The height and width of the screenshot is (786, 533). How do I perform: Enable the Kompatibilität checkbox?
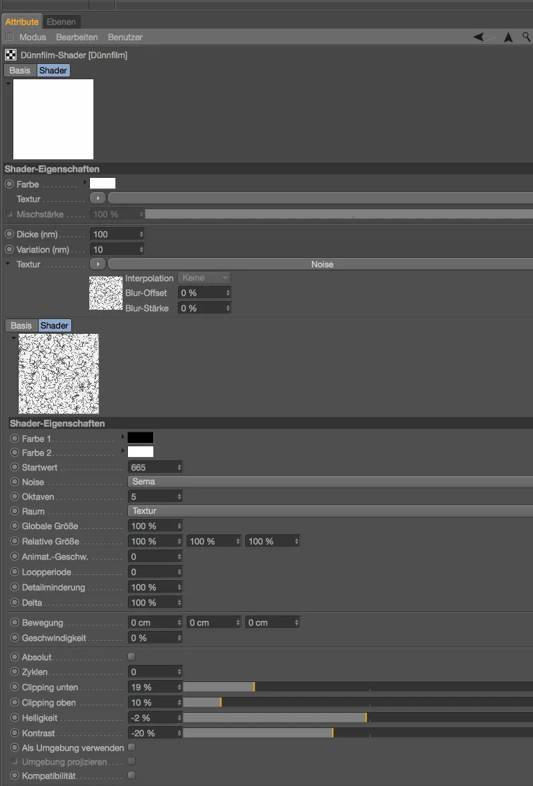[x=132, y=775]
